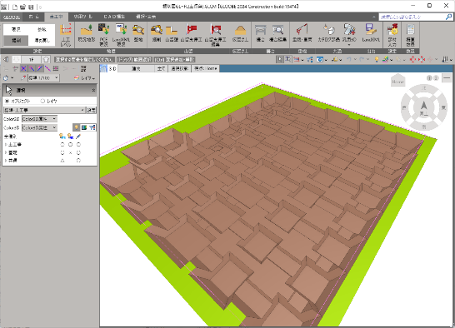
Task: Click the lightbulb icon in the top toolbar
Action: 377,59
